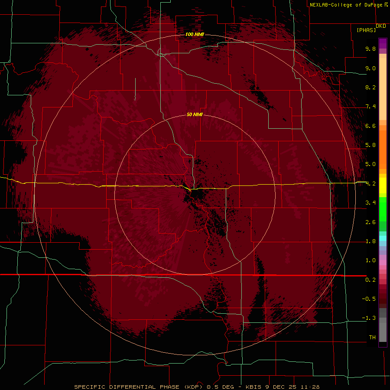Pick the pink segment of the color bar
Image resolution: width=390 pixels, height=390 pixels.
coord(383,263)
